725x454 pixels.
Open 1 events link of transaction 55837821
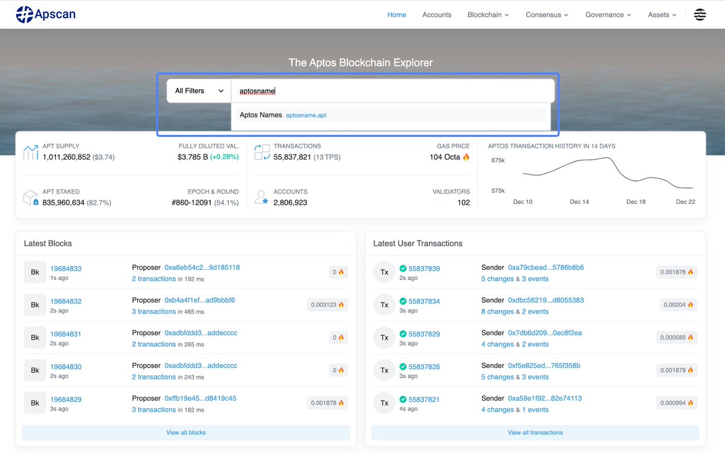coord(535,409)
